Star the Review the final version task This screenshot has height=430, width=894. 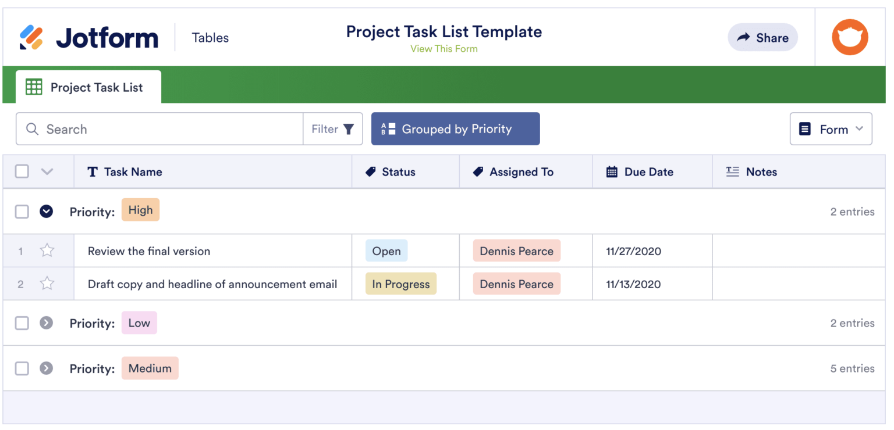pos(47,250)
